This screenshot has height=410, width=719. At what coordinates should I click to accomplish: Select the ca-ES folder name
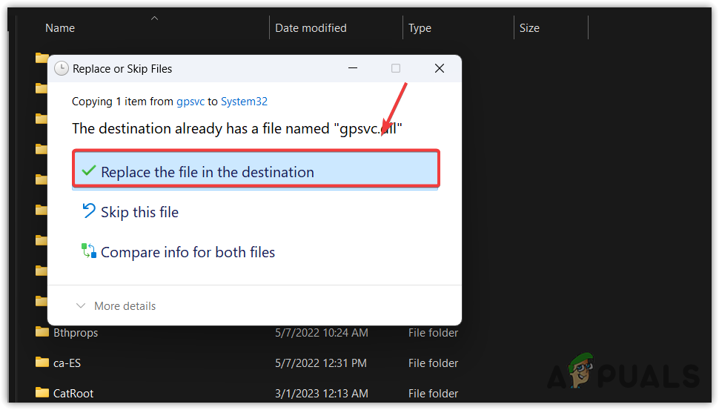coord(67,363)
